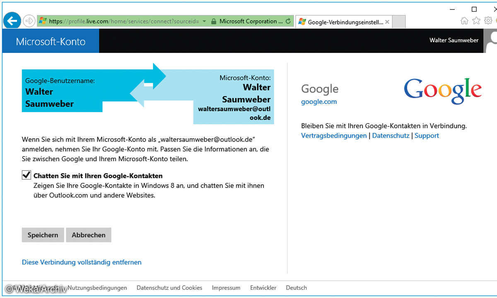Uncheck Chatten Sie mit Ihren Google-Kontakten
The image size is (497, 298).
tap(27, 175)
